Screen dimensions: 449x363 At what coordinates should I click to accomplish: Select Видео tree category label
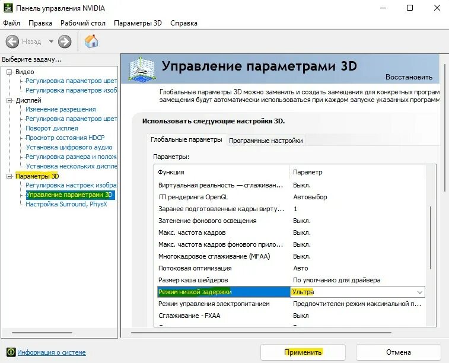coord(25,72)
